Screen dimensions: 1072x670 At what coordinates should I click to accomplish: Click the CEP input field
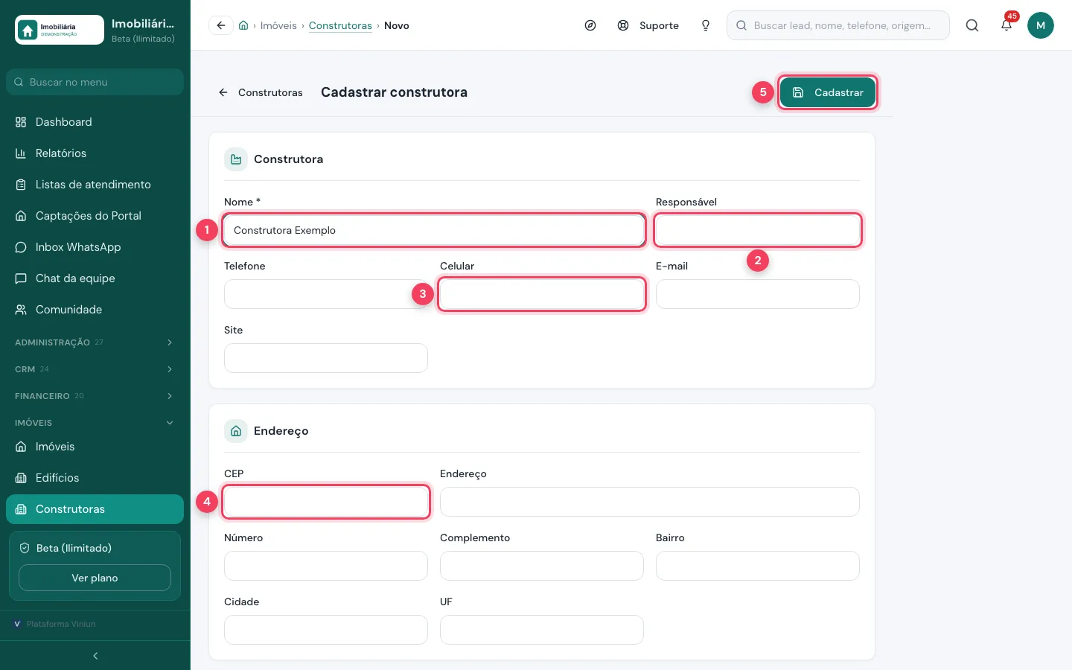326,502
